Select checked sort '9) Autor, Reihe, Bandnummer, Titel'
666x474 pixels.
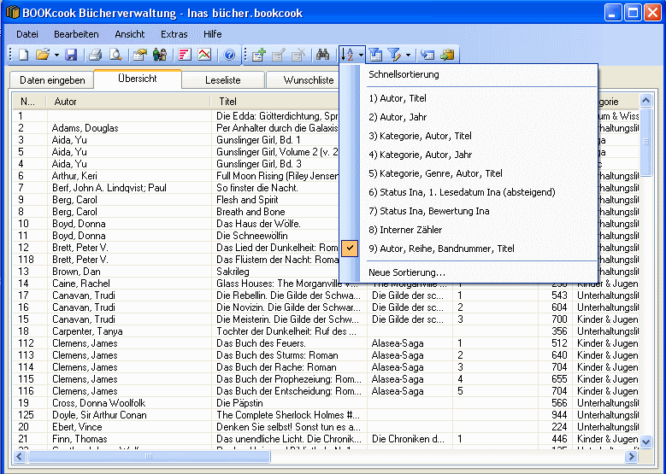441,249
